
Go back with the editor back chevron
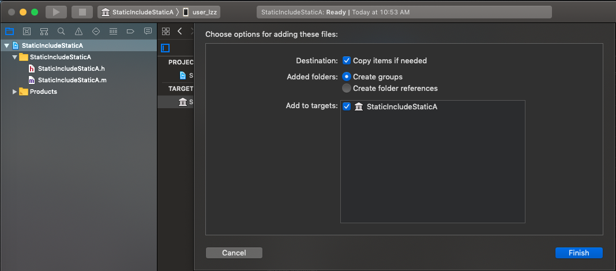click(x=179, y=31)
